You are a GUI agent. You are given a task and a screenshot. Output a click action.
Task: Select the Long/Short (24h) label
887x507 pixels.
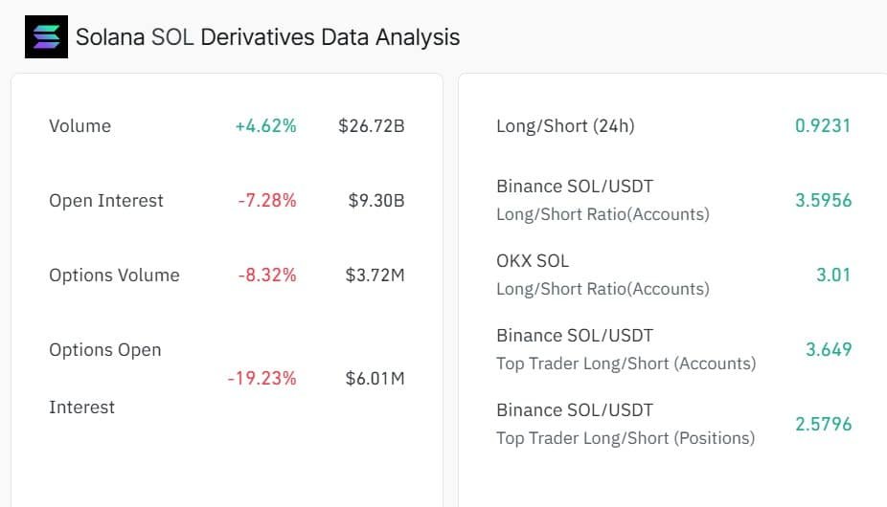click(x=565, y=126)
